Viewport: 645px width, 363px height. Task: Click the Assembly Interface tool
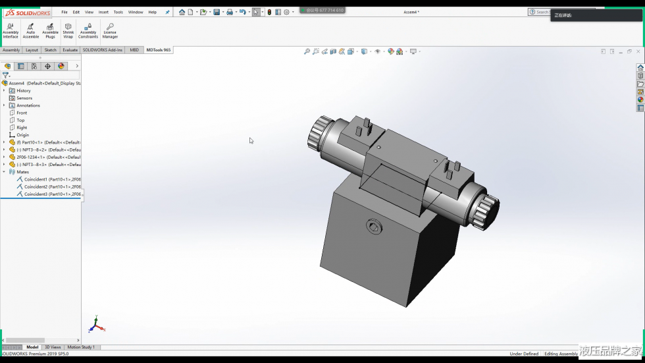11,30
